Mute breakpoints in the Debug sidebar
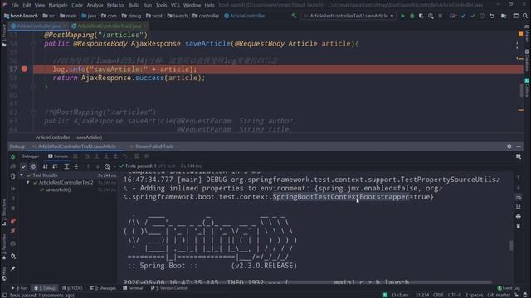 (13, 231)
